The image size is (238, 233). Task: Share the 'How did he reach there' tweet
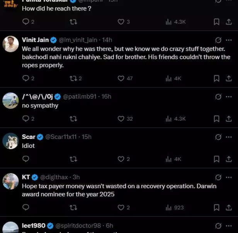pos(228,22)
